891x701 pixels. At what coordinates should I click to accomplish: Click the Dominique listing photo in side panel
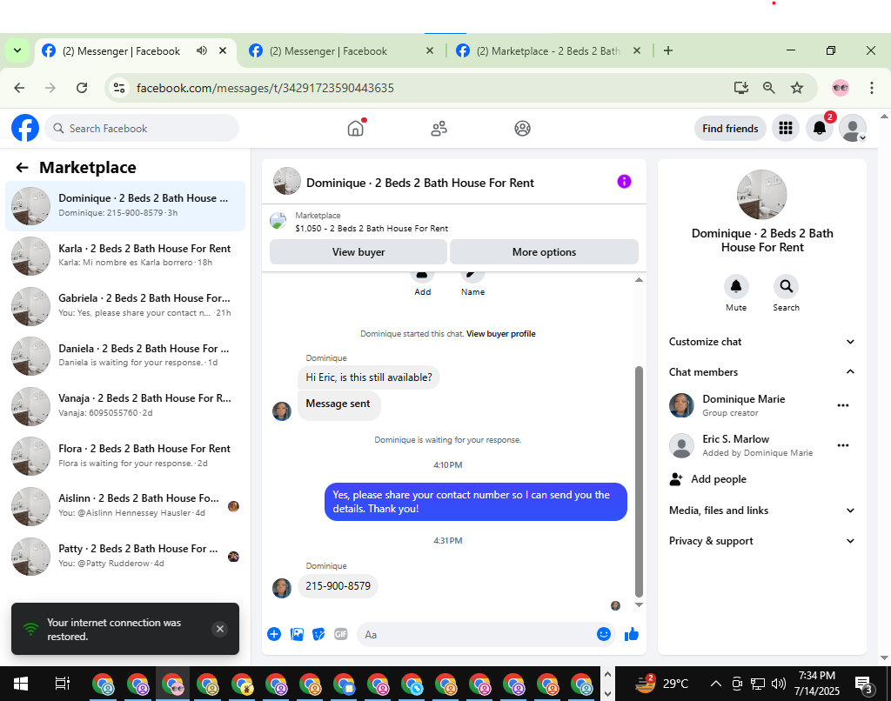tap(762, 195)
